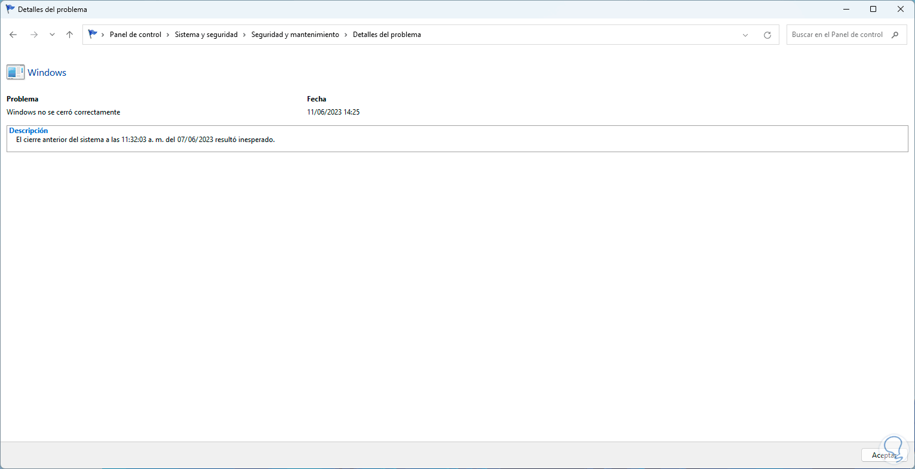Expand the chevron after Panel de control
Viewport: 915px width, 469px height.
click(168, 35)
